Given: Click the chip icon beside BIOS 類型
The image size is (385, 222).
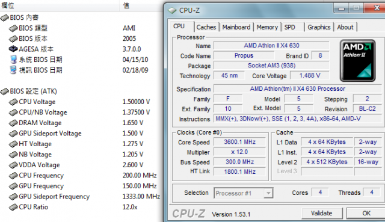Looking at the screenshot, I should (13, 28).
